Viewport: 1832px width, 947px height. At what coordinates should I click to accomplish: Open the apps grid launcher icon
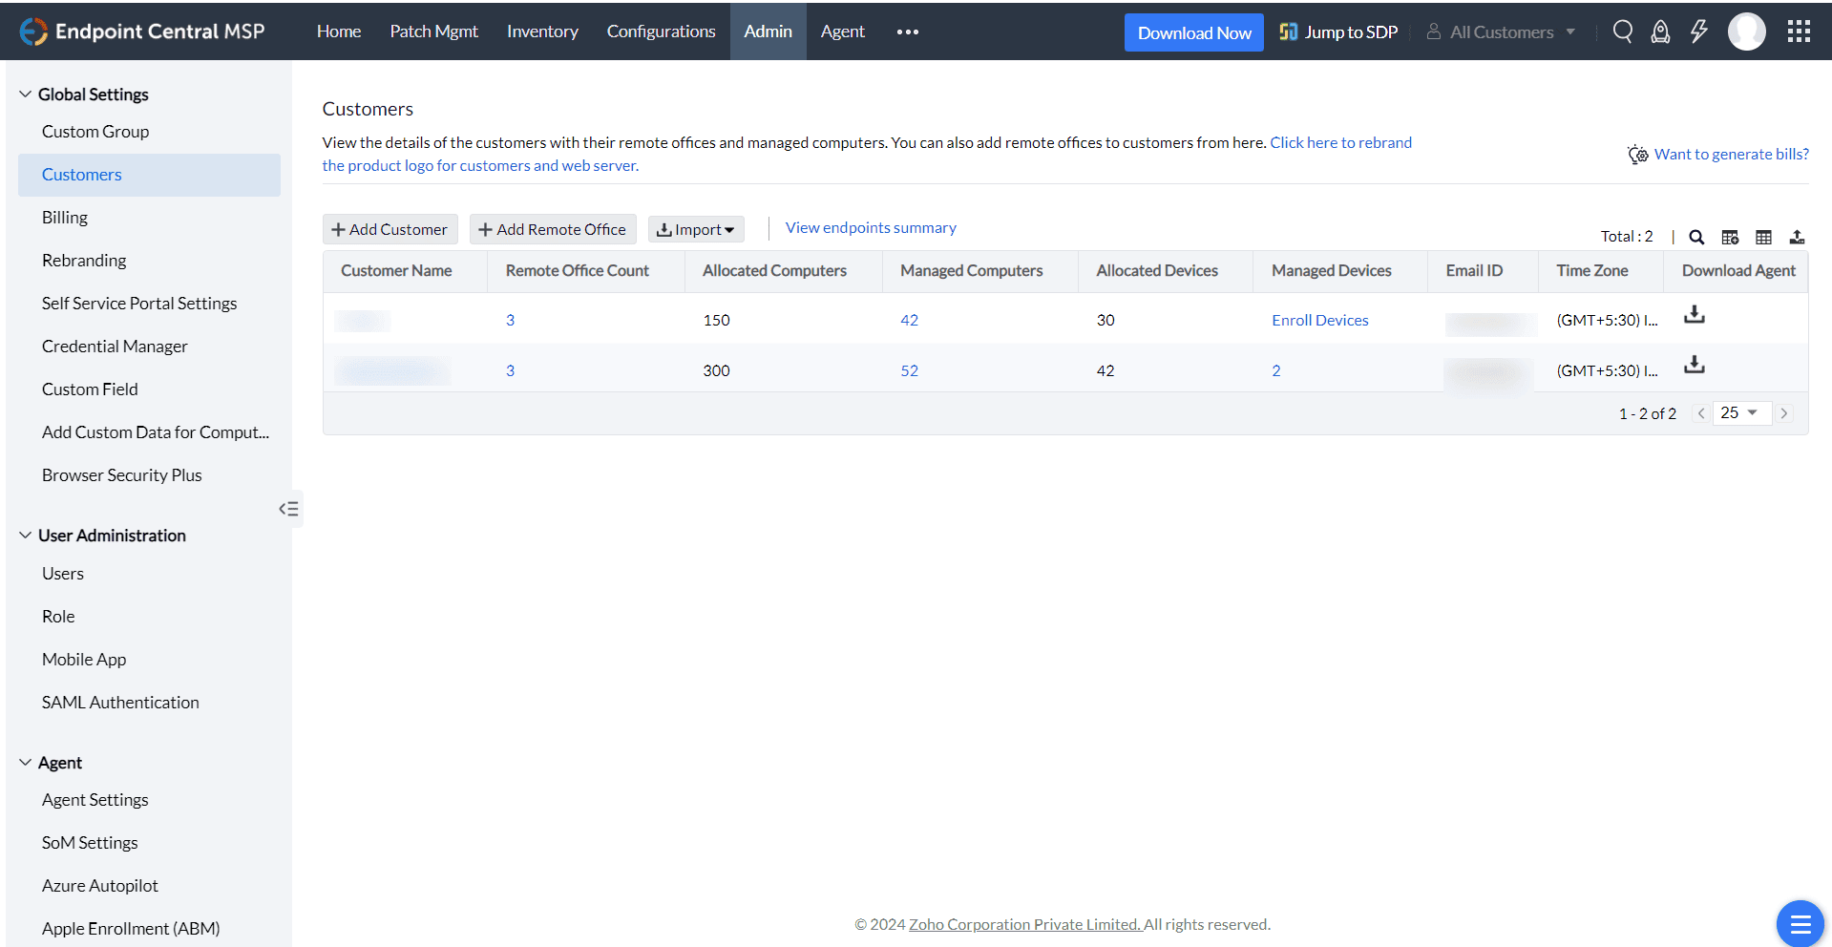click(1799, 32)
